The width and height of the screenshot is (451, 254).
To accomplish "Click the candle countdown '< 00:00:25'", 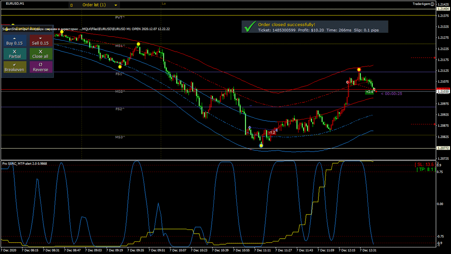I will (x=391, y=94).
